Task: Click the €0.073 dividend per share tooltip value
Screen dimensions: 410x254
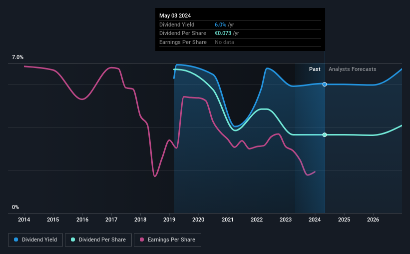Action: pyautogui.click(x=223, y=33)
